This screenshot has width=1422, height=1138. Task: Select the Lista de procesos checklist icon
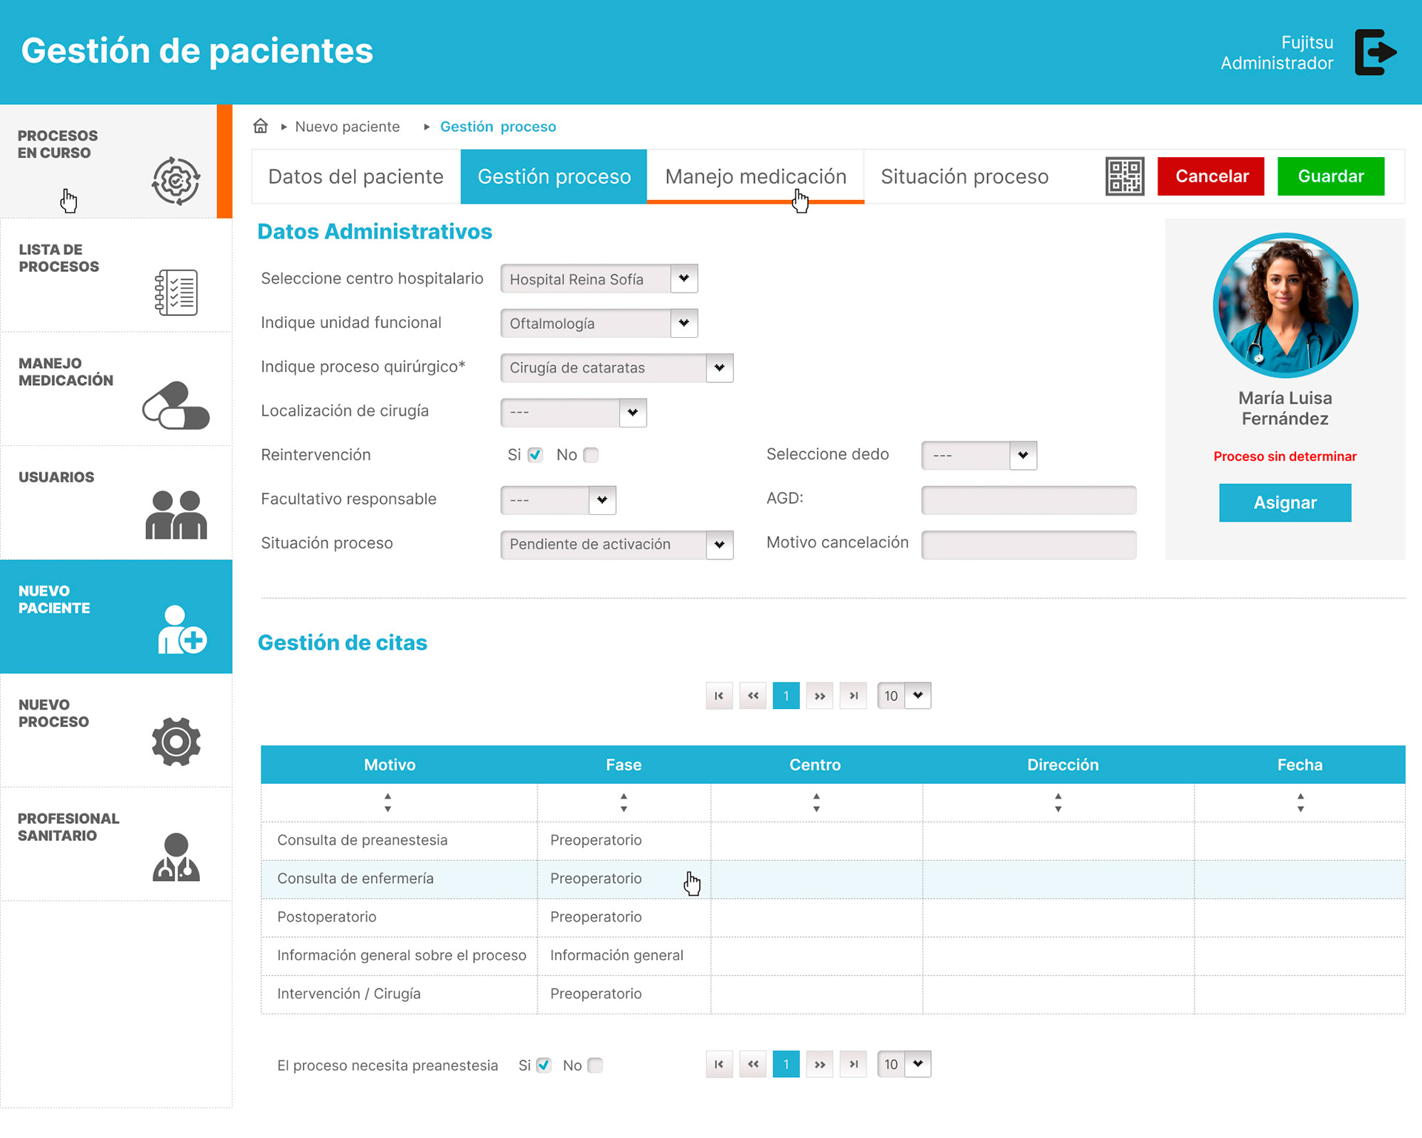[x=176, y=293]
